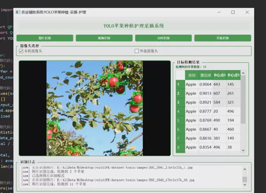The width and height of the screenshot is (266, 193).
Task: Select row header number 1
Action: coord(179,84)
